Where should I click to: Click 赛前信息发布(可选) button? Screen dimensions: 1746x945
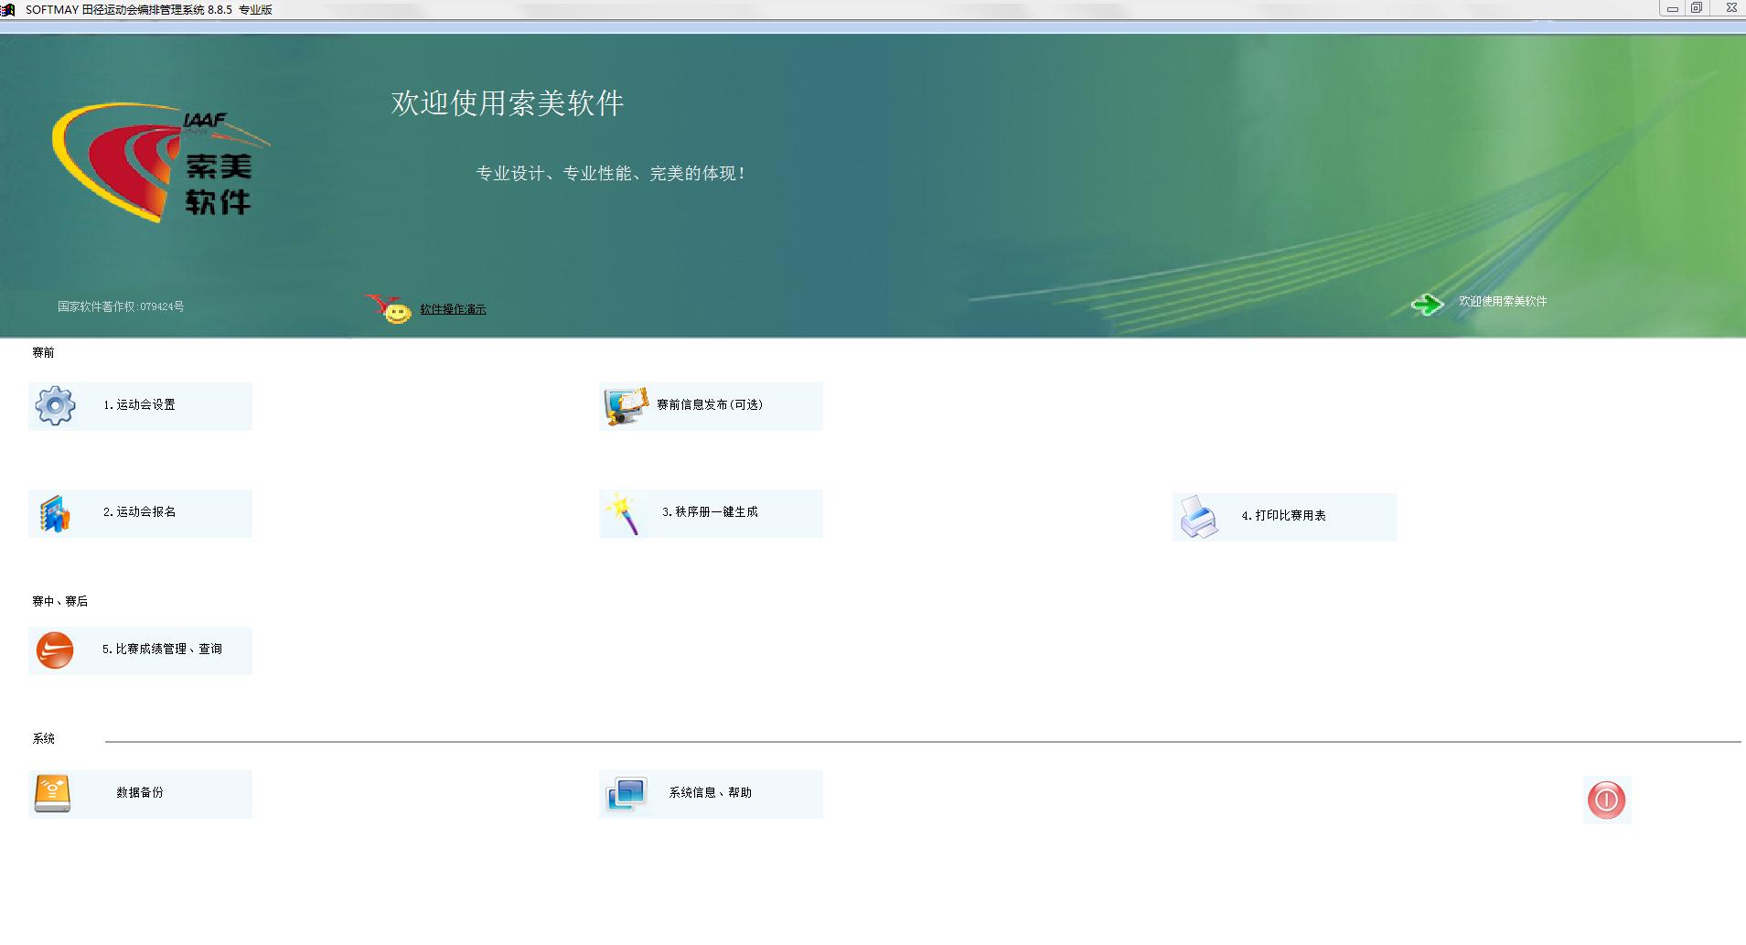[711, 406]
